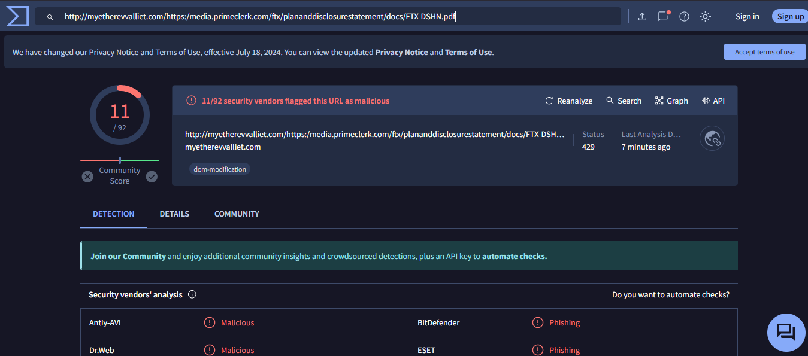Accept terms of use

764,52
